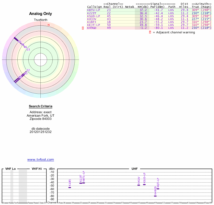
Task: Click the Search Criteria heading
Action: point(41,106)
